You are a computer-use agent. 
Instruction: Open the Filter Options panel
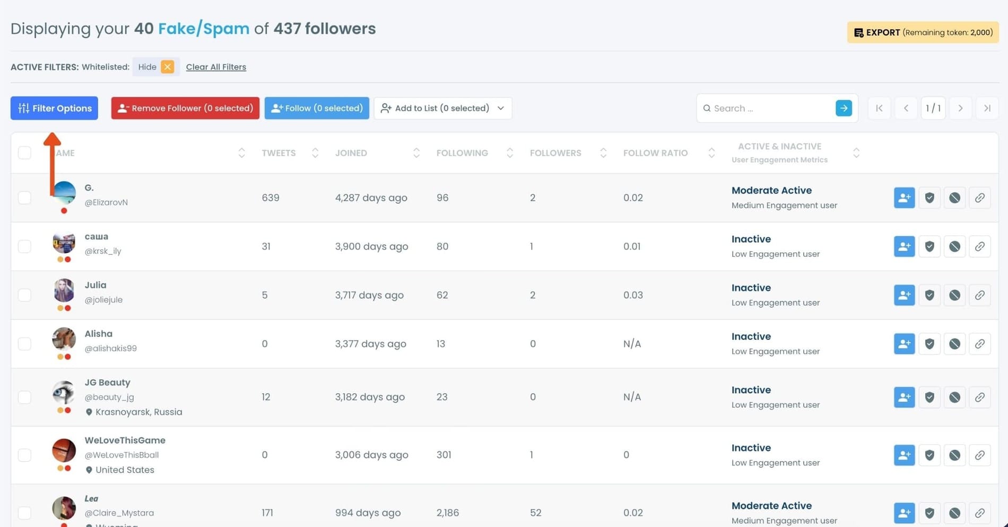54,108
